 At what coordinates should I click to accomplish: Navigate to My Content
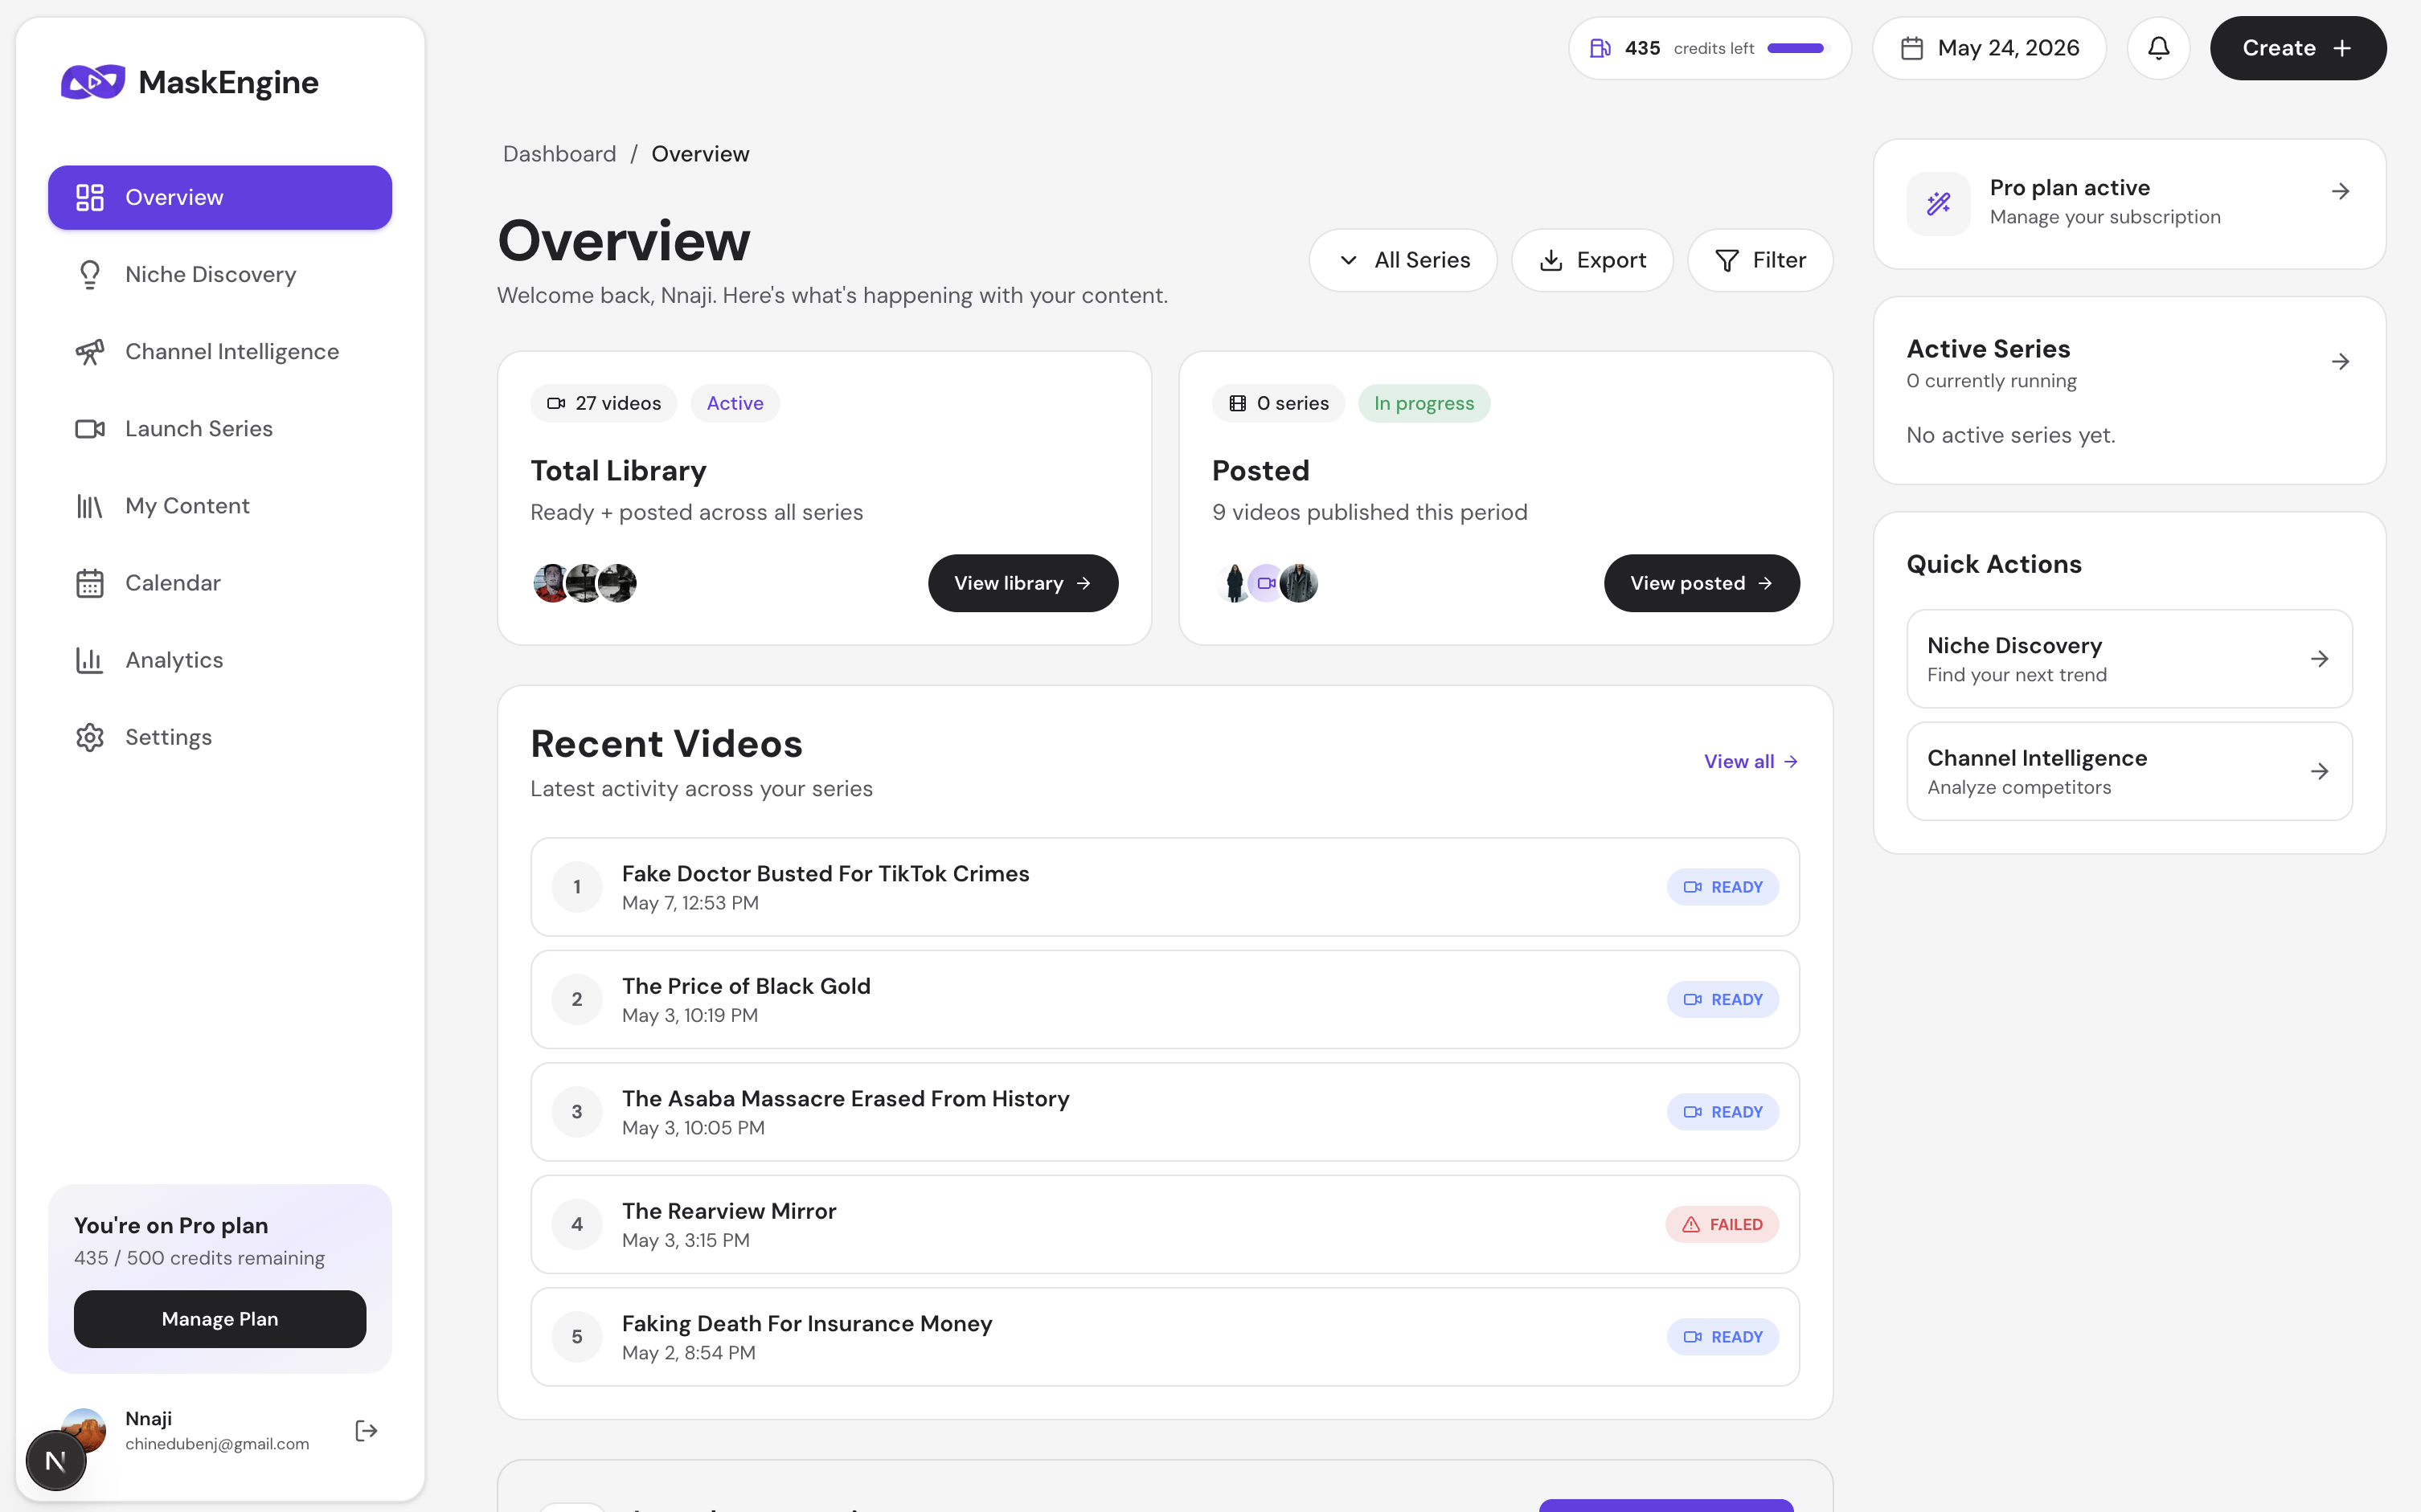(220, 506)
